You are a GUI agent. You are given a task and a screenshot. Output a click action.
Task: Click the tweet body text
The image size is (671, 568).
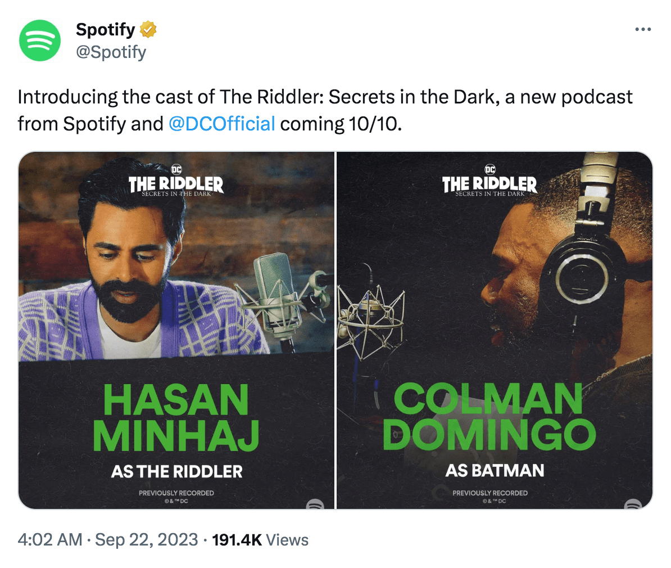point(325,111)
